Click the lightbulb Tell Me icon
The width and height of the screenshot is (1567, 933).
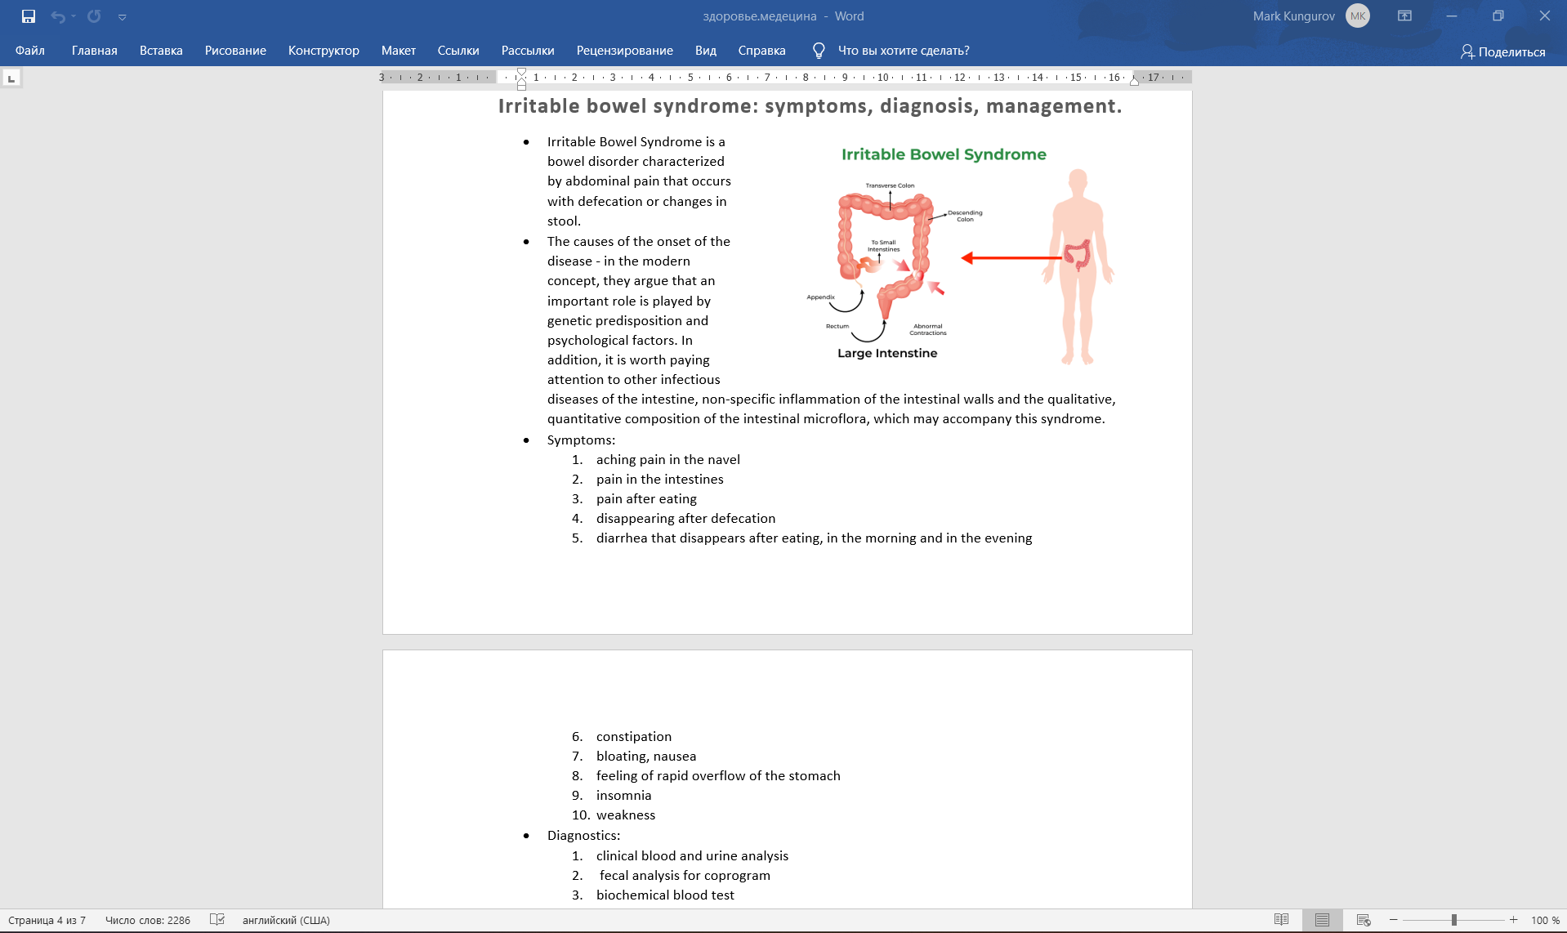(818, 51)
